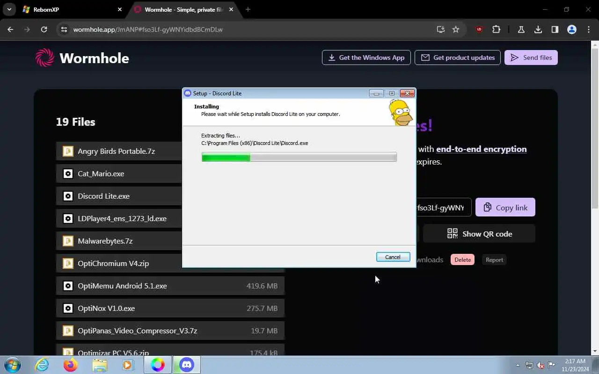Switch to the RebornXP tab
599x374 pixels.
pos(73,9)
